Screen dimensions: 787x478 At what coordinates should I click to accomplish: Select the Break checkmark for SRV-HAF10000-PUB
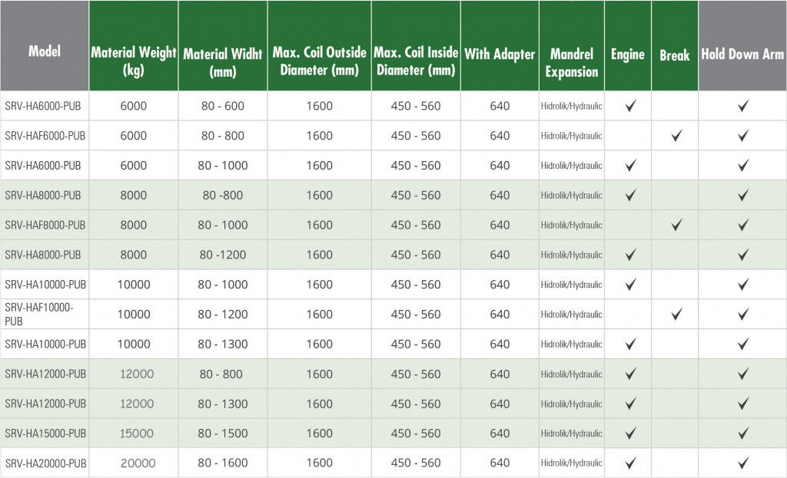pos(676,314)
